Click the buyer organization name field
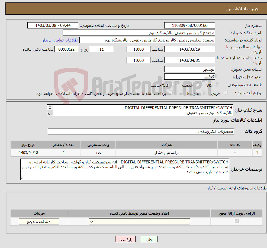 139,33
